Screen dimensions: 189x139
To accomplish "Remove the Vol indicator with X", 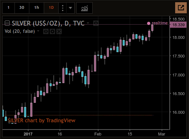I will pos(59,32).
